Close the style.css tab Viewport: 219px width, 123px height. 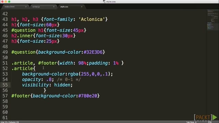coord(81,7)
